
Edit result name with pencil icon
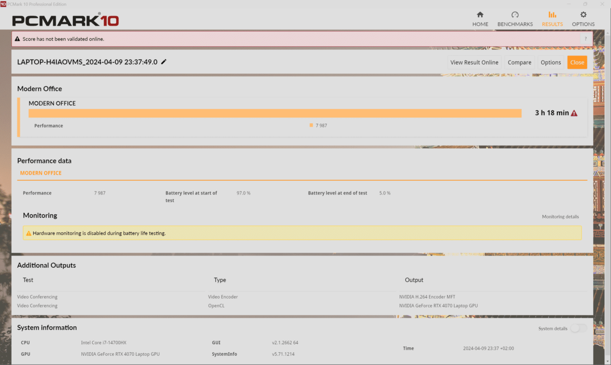[x=163, y=62]
